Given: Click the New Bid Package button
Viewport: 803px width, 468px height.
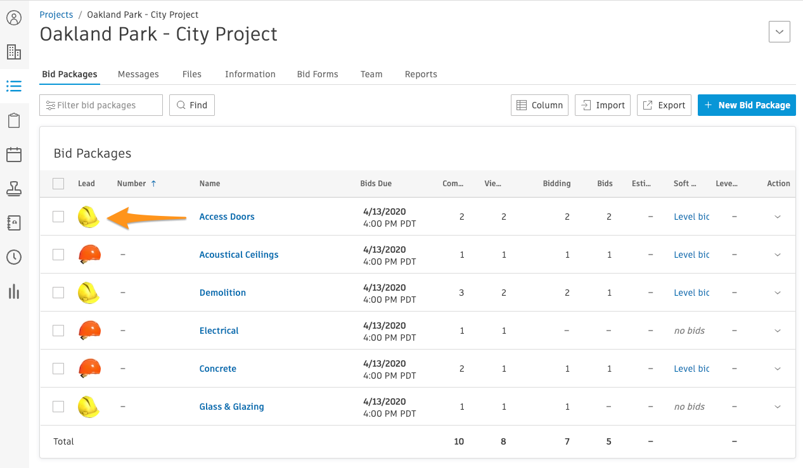Looking at the screenshot, I should (x=747, y=105).
